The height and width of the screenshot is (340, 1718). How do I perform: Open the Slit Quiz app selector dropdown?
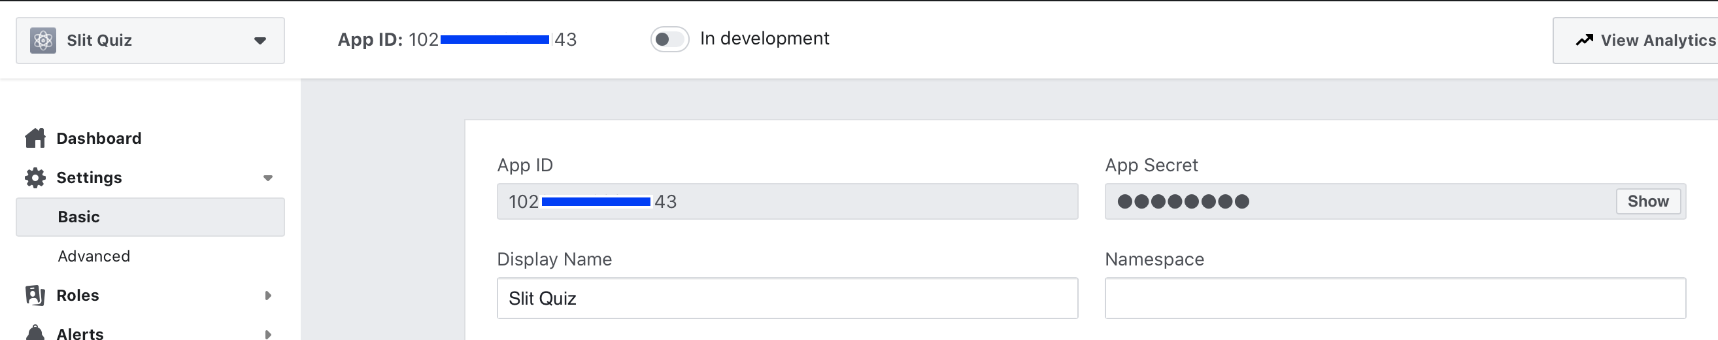click(260, 41)
